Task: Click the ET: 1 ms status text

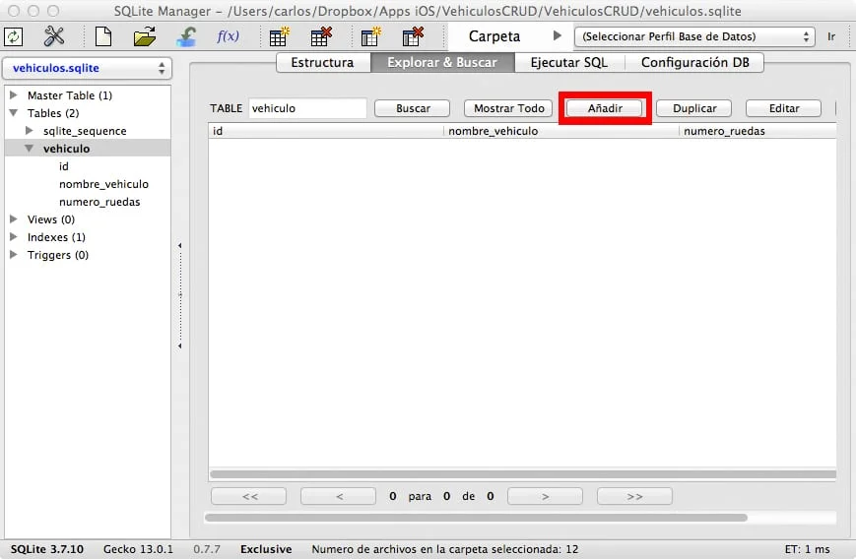Action: 807,549
